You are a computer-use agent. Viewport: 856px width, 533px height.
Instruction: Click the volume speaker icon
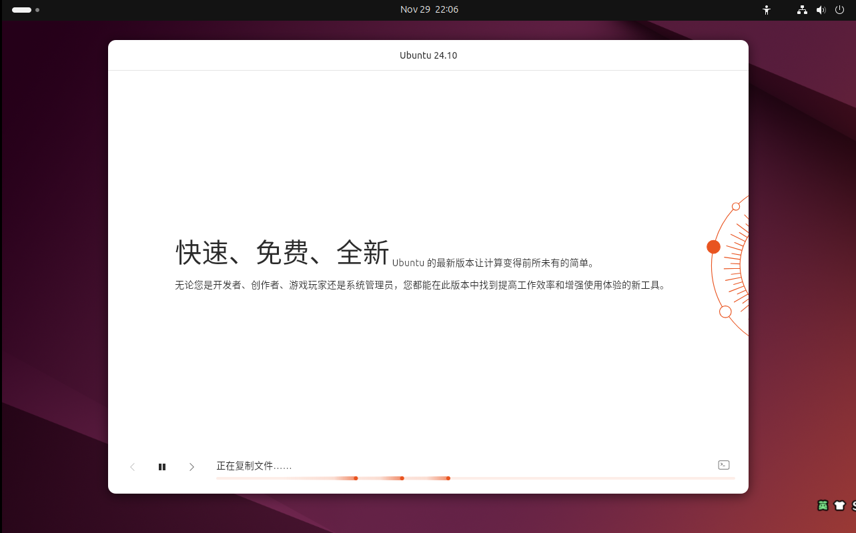coord(821,10)
